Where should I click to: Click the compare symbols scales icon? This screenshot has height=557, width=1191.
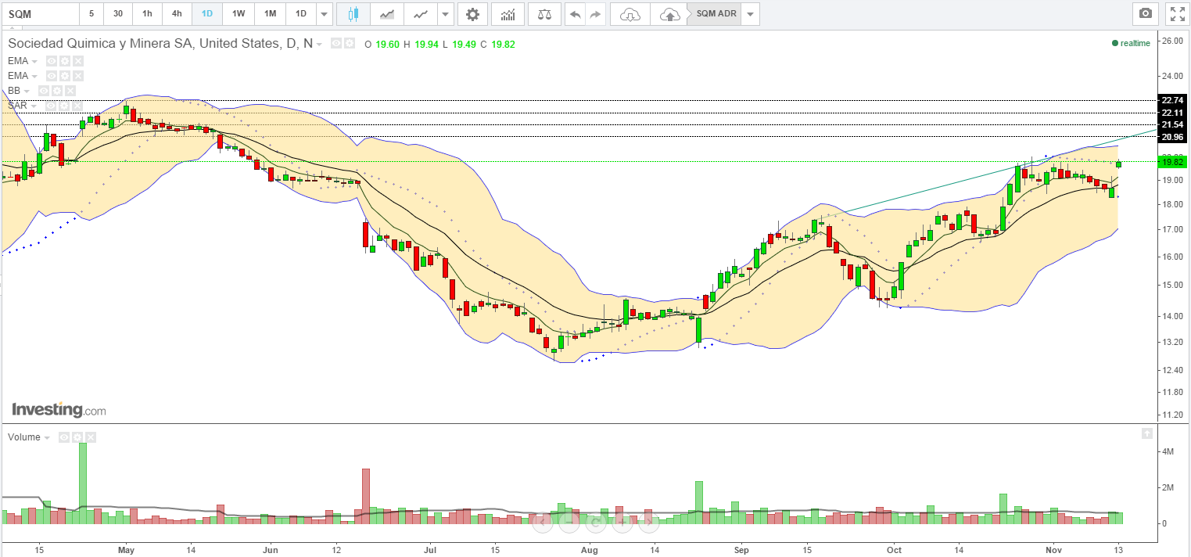(544, 14)
